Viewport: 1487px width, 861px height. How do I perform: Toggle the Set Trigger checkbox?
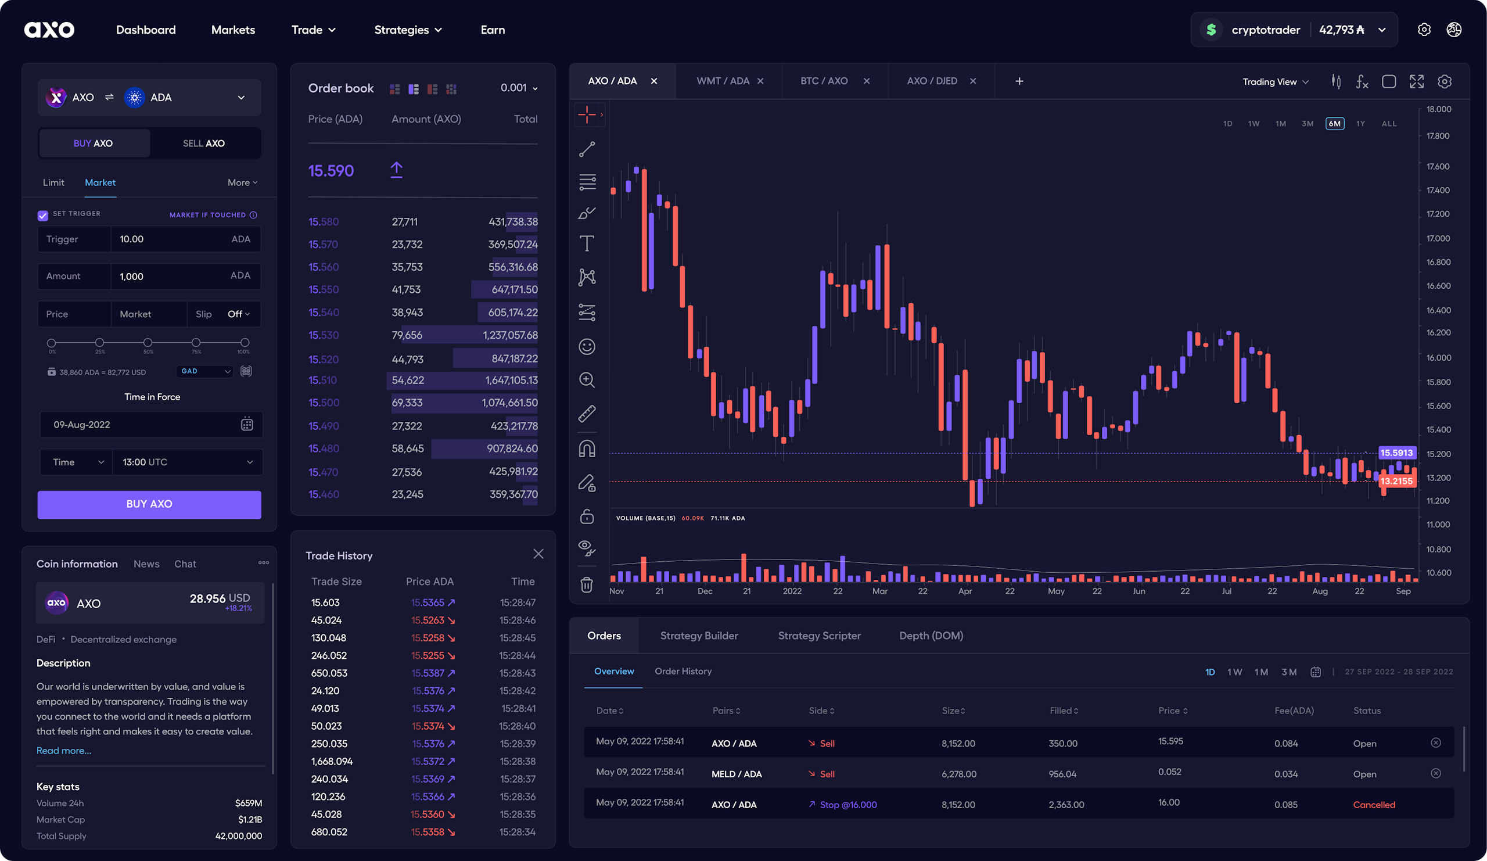point(43,216)
